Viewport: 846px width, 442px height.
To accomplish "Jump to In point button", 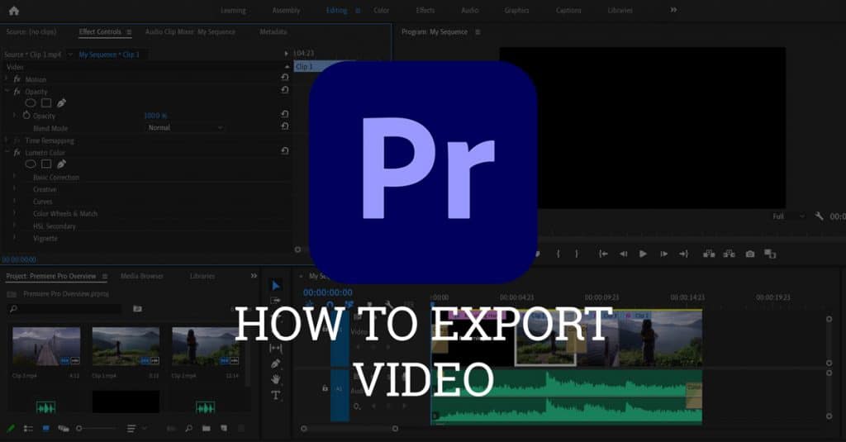I will 603,254.
